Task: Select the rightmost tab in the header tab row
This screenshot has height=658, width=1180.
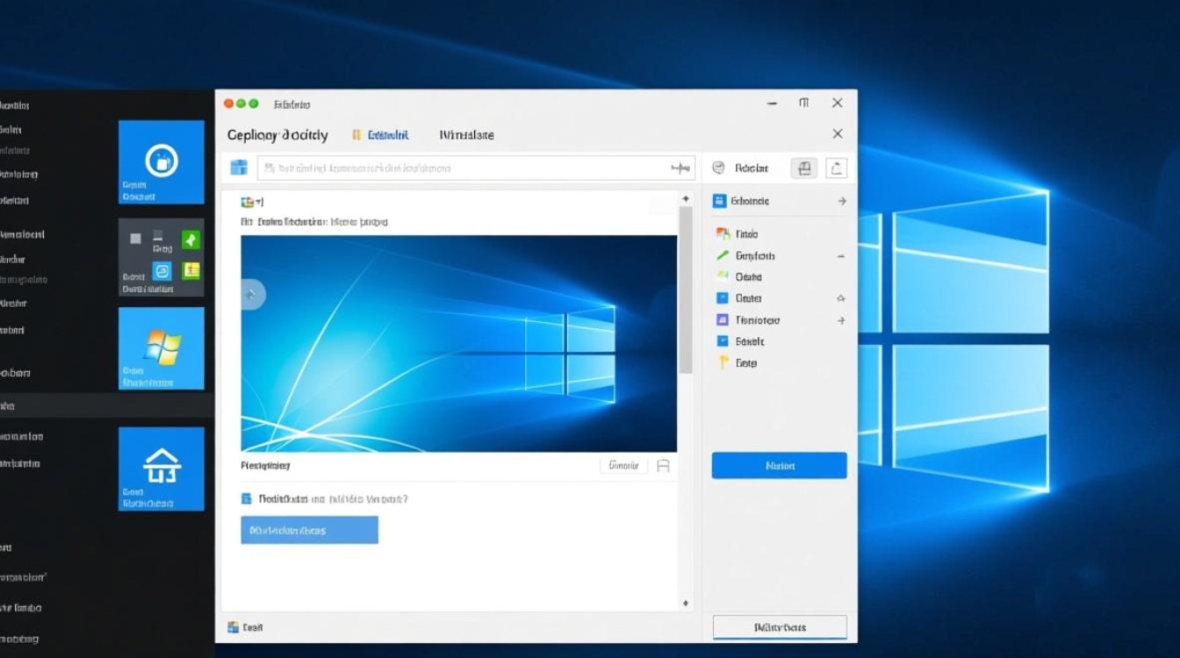Action: [466, 135]
